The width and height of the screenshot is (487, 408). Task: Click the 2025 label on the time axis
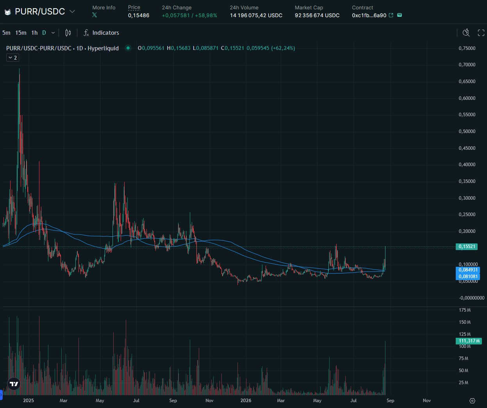coord(29,401)
